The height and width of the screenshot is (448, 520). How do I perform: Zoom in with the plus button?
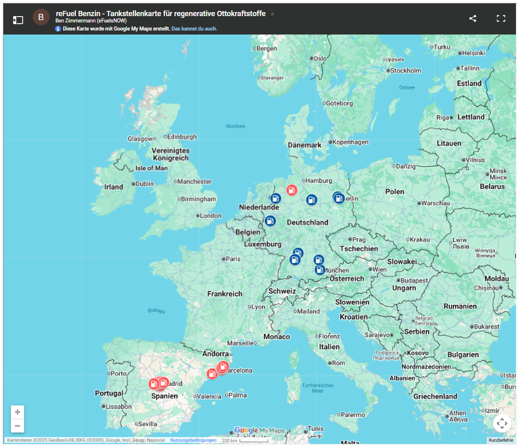(18, 412)
